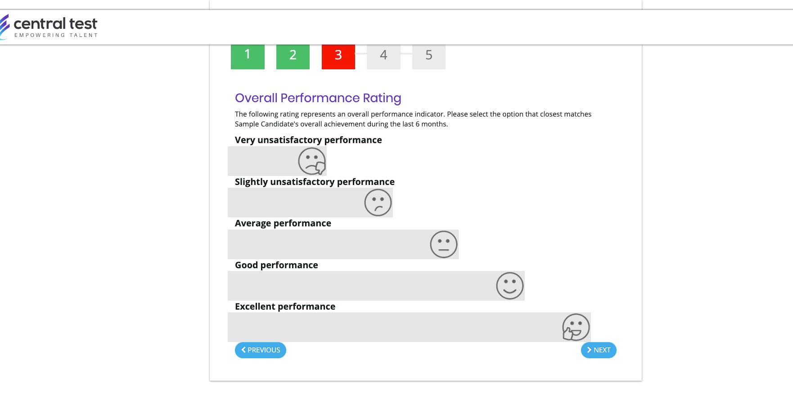The height and width of the screenshot is (419, 793).
Task: Jump to step 5 tab
Action: pyautogui.click(x=429, y=57)
